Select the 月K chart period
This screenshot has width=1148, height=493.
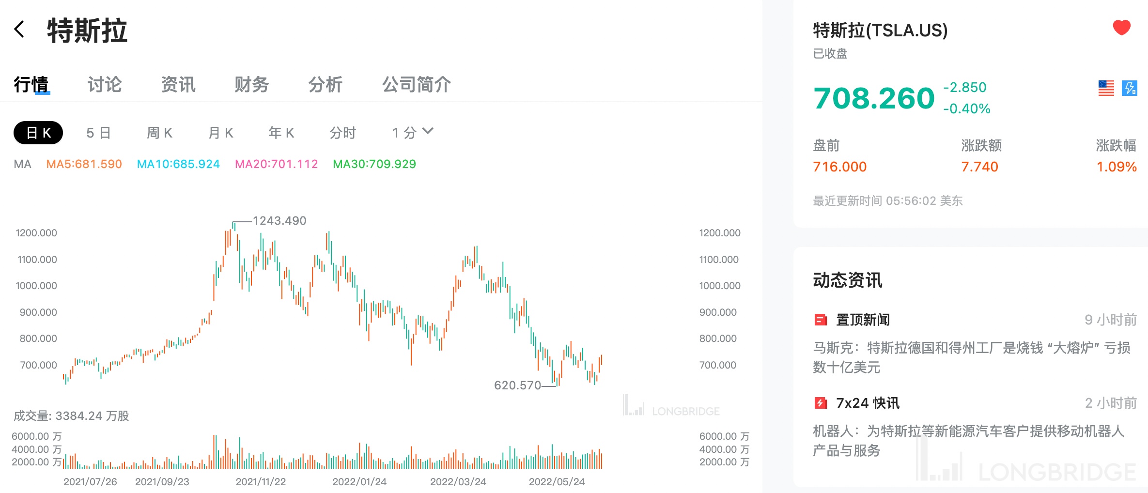pos(221,133)
